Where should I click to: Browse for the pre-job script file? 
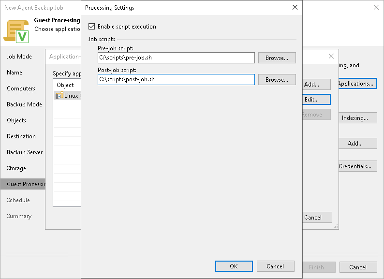pyautogui.click(x=277, y=58)
